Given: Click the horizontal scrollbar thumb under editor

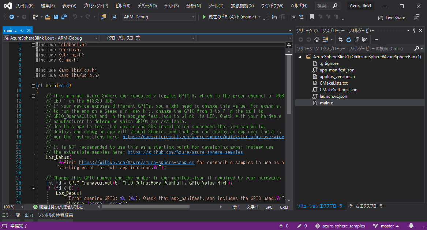Looking at the screenshot, I should (x=145, y=207).
